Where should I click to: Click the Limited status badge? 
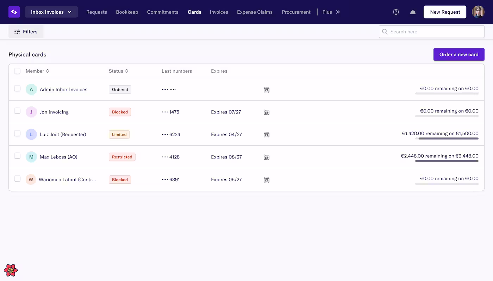[119, 135]
